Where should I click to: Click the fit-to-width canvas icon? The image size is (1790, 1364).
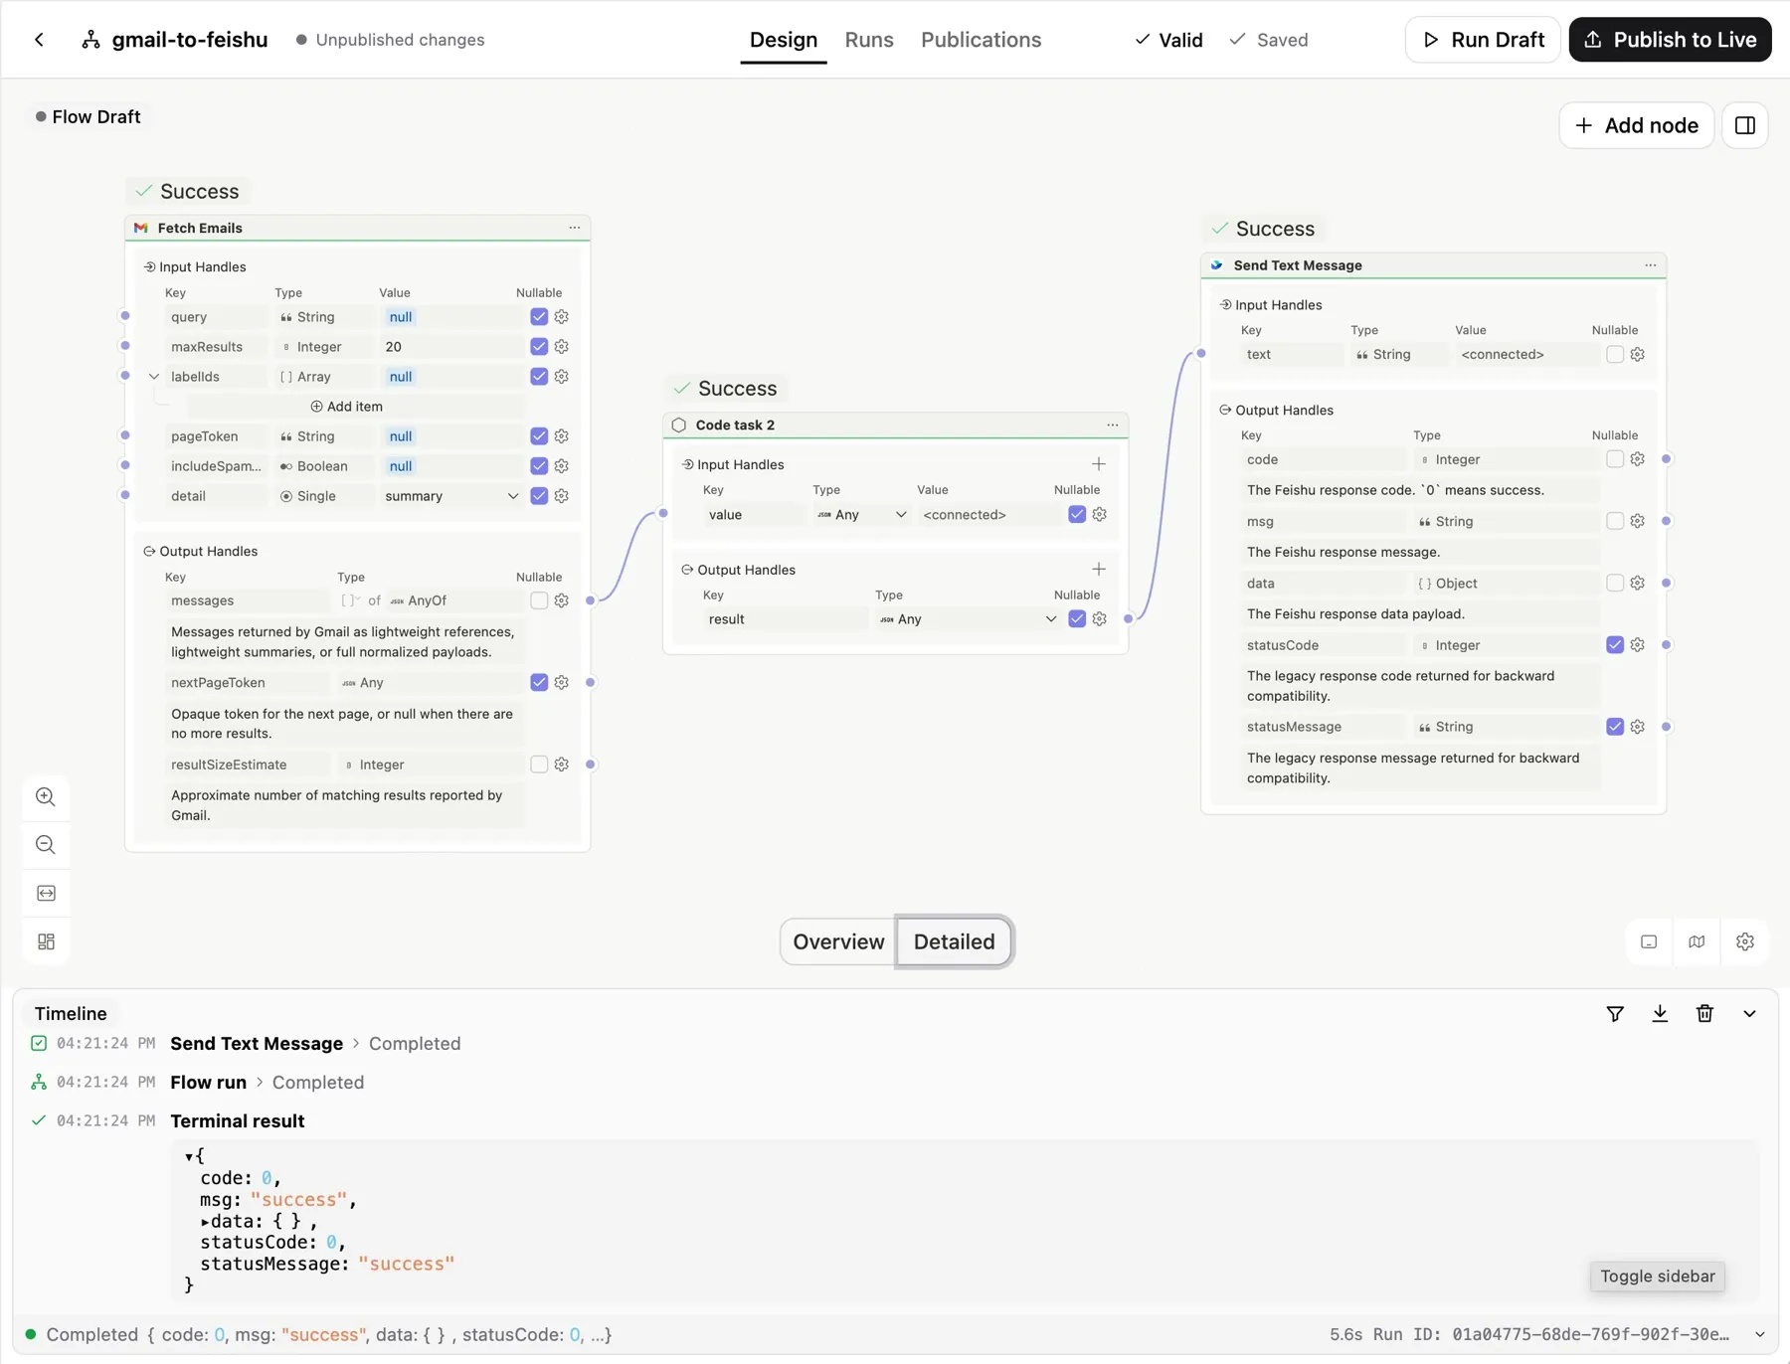pos(46,893)
